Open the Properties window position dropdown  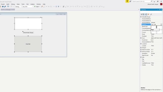[158, 10]
